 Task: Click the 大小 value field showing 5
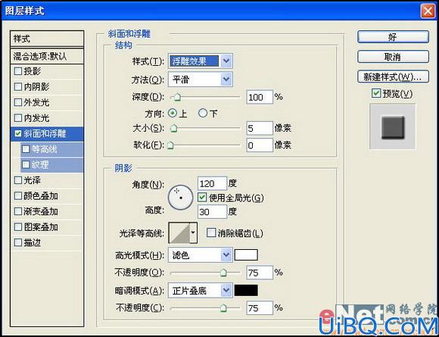point(260,128)
